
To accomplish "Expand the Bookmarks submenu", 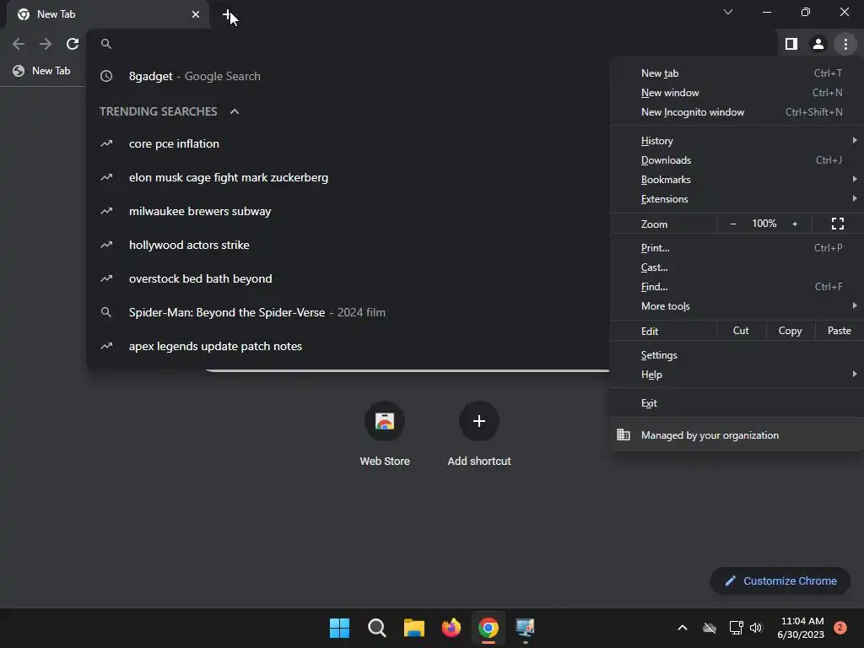I will coord(737,180).
